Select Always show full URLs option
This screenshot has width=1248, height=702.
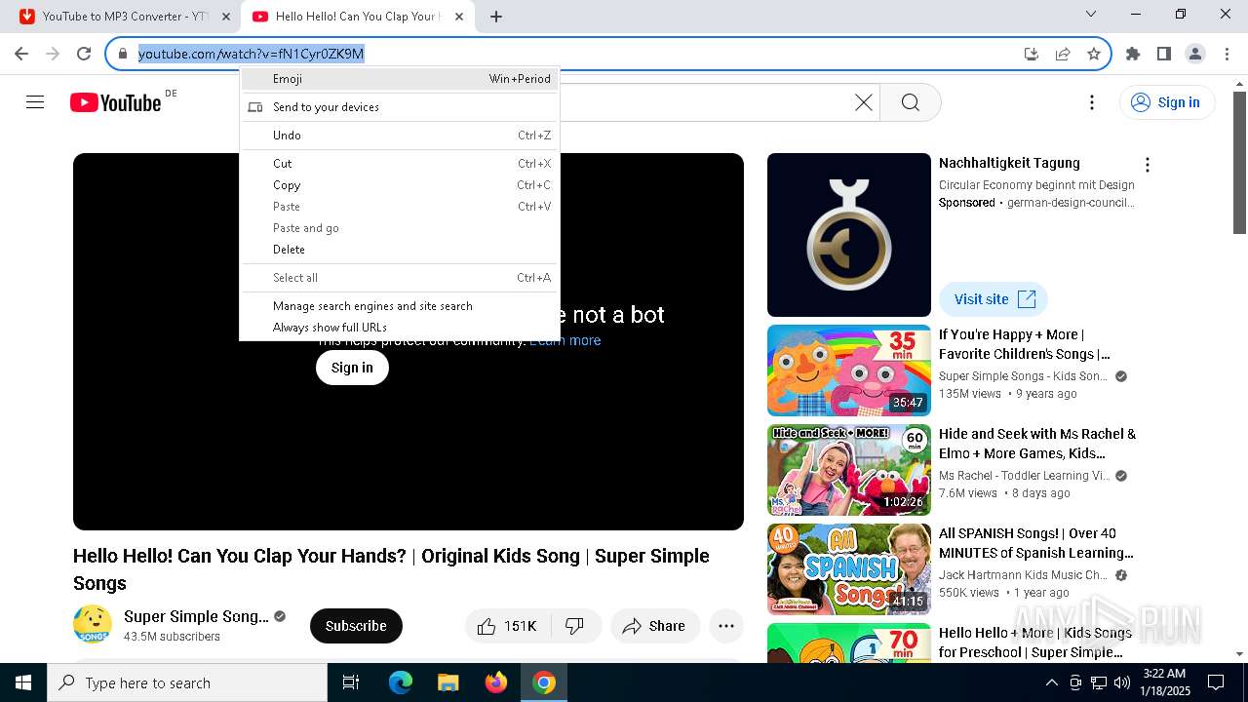click(x=400, y=328)
